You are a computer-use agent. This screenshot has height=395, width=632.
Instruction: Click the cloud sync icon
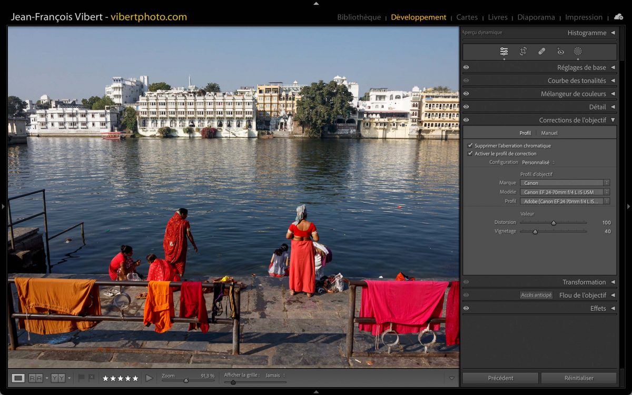pyautogui.click(x=618, y=17)
